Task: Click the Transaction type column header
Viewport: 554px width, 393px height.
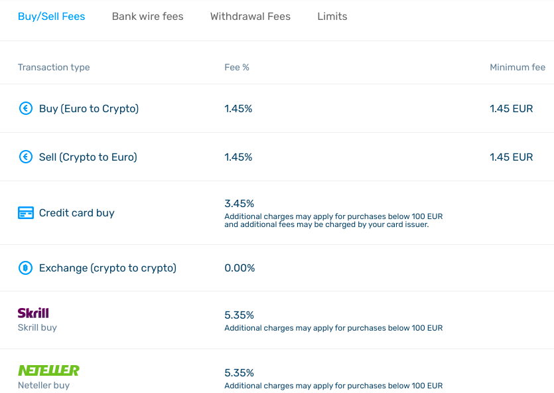Action: click(54, 67)
